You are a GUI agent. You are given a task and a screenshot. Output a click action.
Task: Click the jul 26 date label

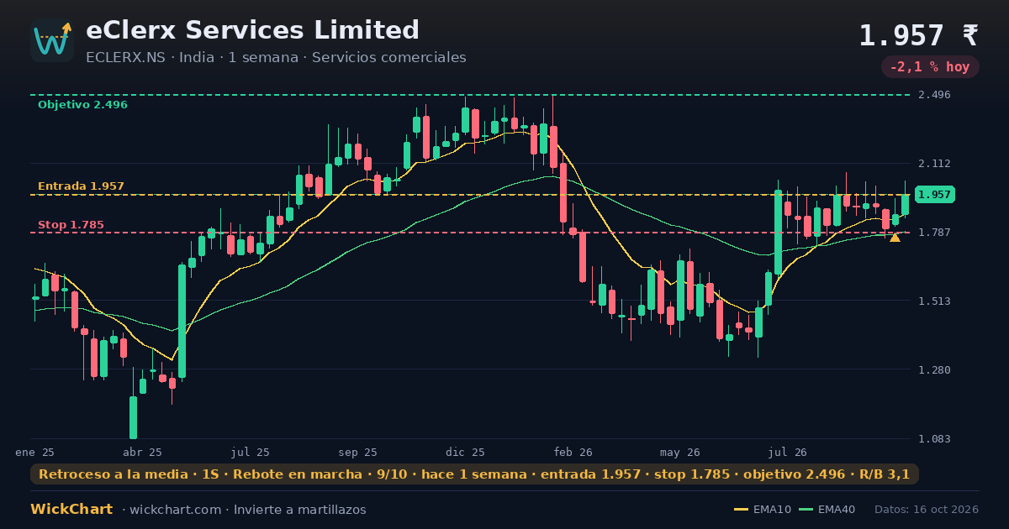tap(788, 453)
